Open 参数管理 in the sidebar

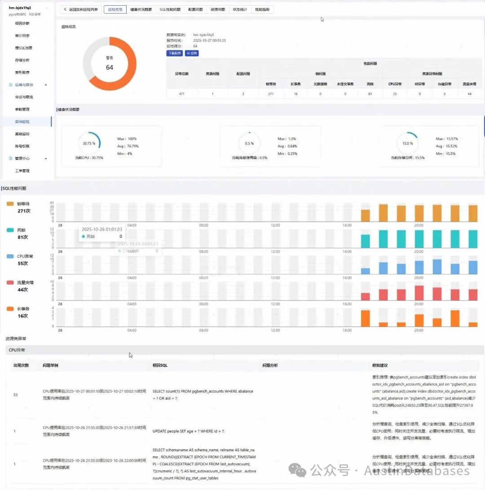pyautogui.click(x=22, y=110)
